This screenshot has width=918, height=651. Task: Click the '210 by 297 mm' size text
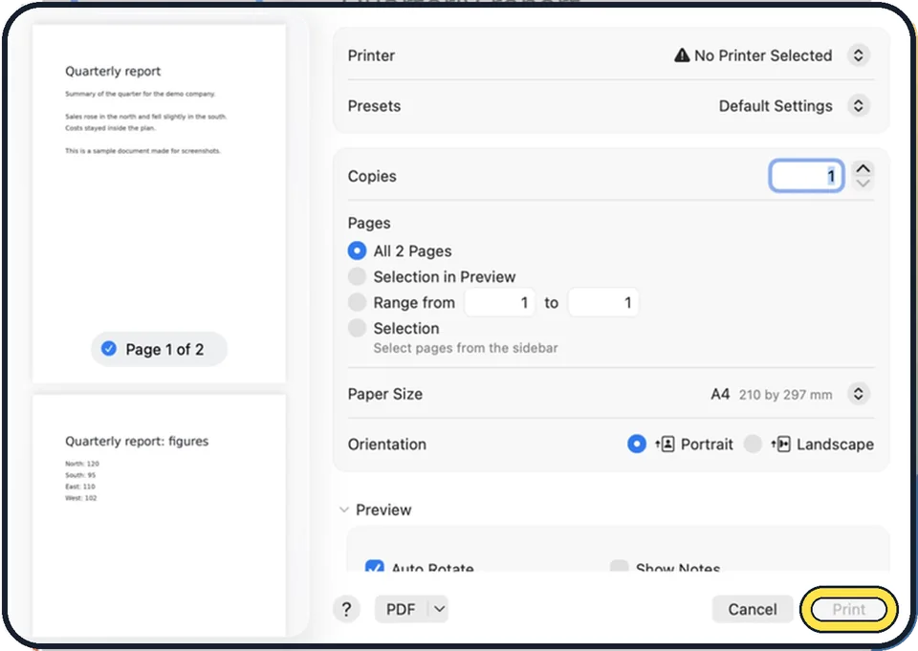click(785, 395)
